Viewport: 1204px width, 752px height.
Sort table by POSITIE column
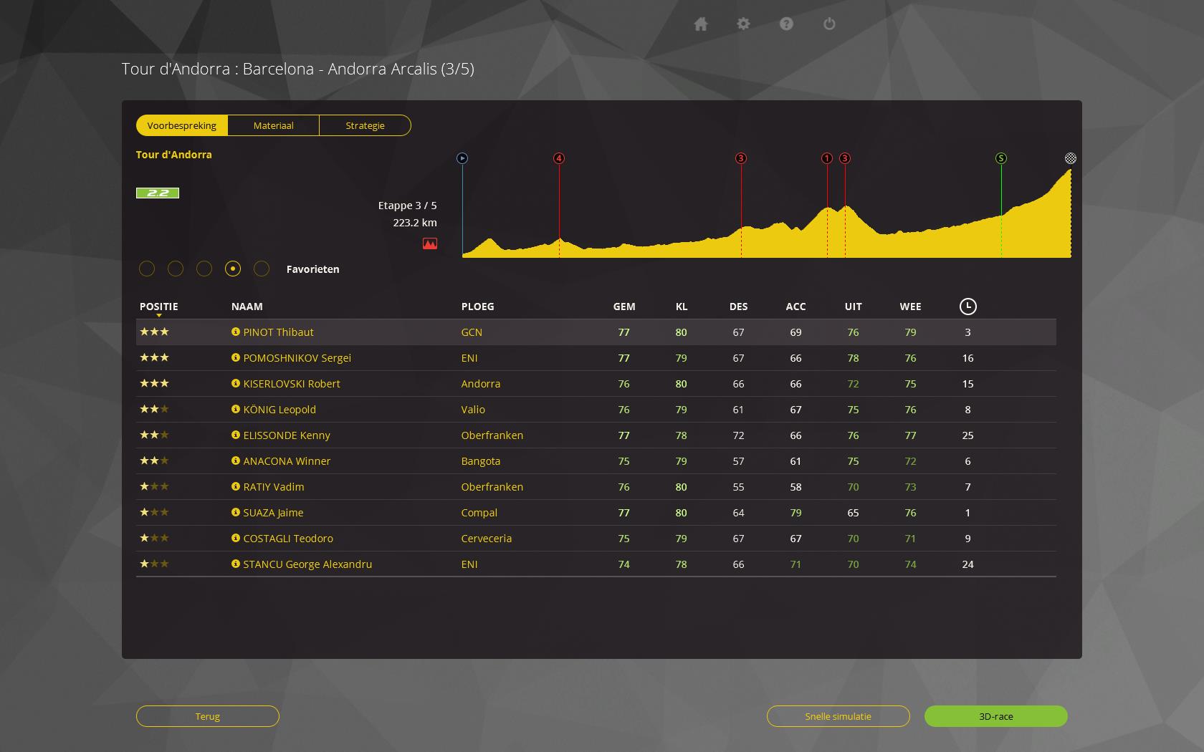(159, 307)
